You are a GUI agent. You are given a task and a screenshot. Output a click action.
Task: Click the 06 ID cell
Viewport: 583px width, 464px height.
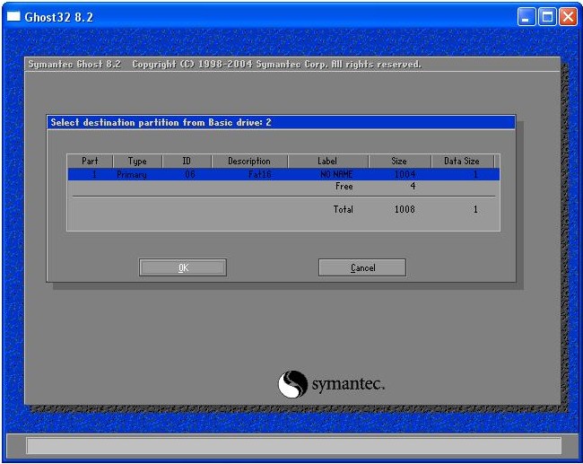click(189, 174)
